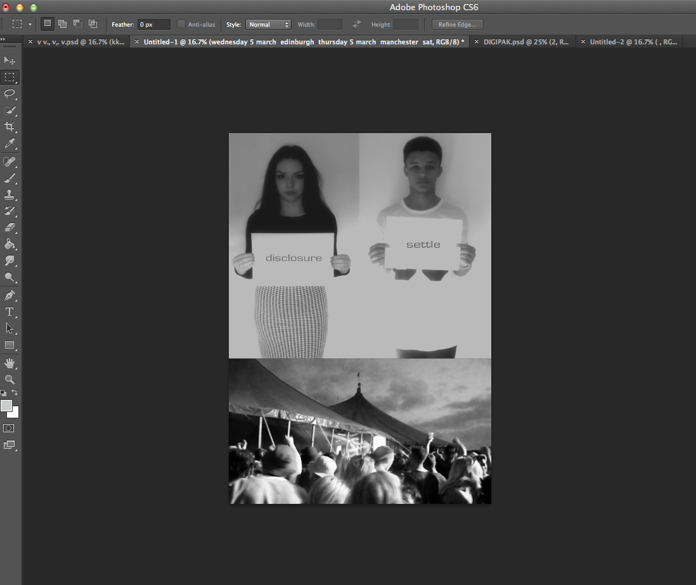The height and width of the screenshot is (585, 696).
Task: Select the Path Selection tool
Action: coord(10,328)
